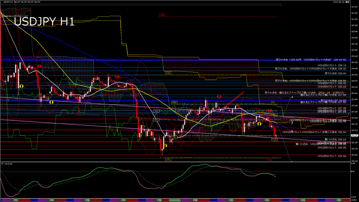This screenshot has height=202, width=359.
Task: Click the 7/15 date on the time axis
Action: (51, 200)
